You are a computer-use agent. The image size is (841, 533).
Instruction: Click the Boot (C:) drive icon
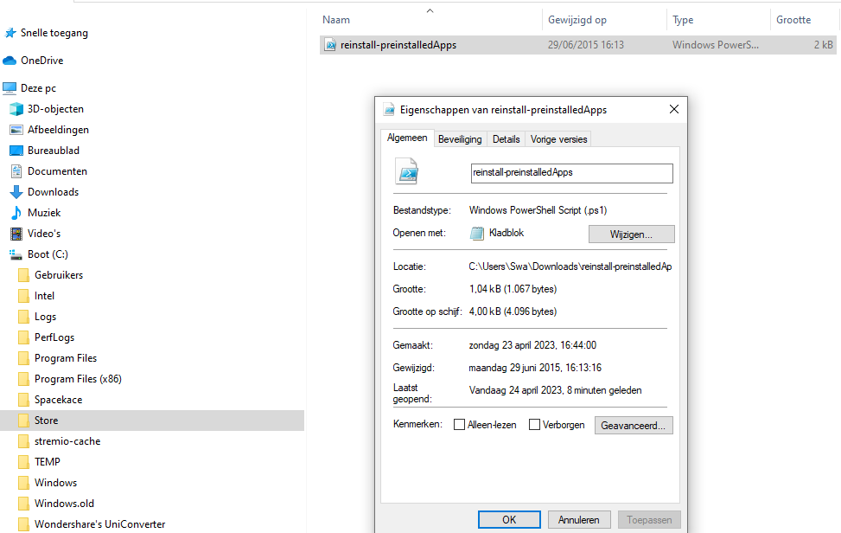coord(16,254)
